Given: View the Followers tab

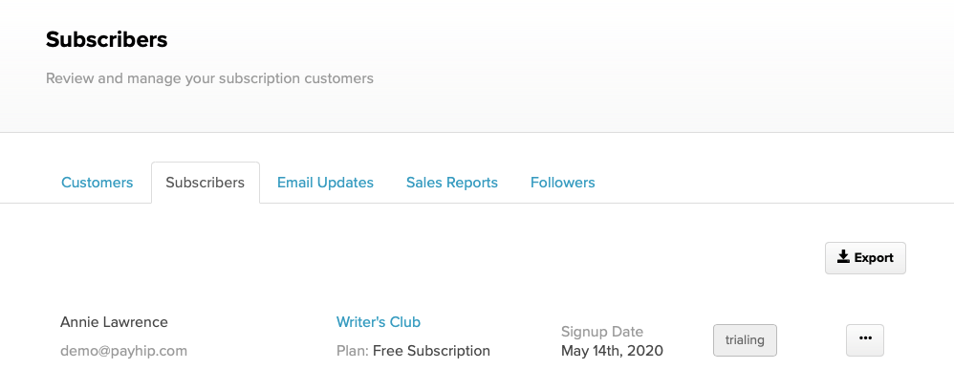Looking at the screenshot, I should [563, 183].
